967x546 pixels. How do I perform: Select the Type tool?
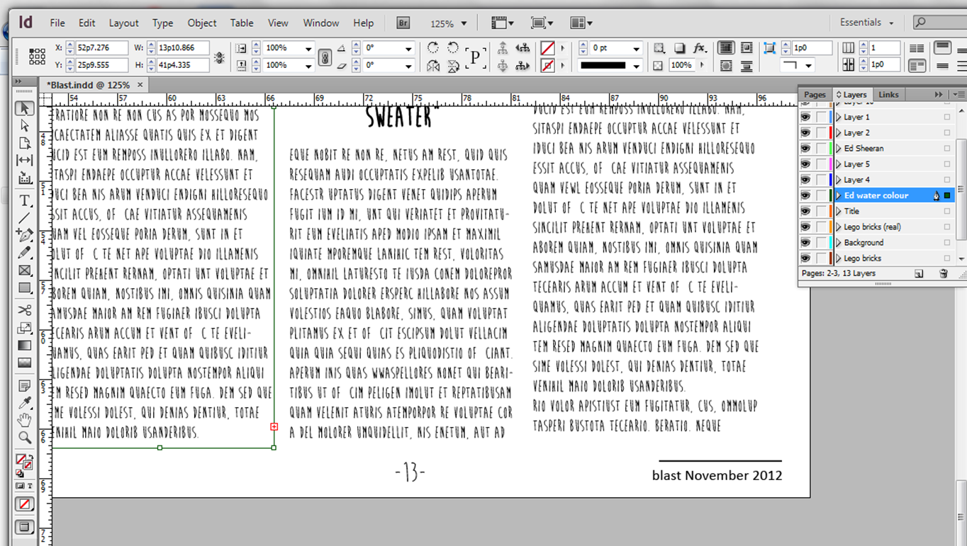coord(24,200)
